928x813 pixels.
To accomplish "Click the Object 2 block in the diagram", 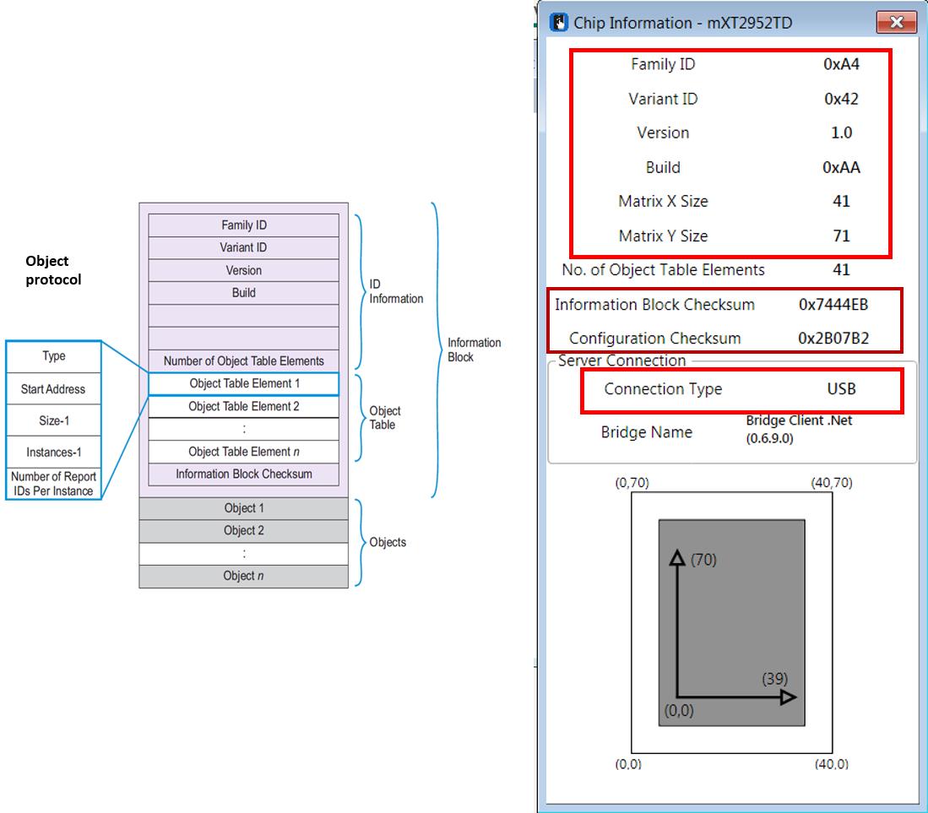I will pos(243,531).
